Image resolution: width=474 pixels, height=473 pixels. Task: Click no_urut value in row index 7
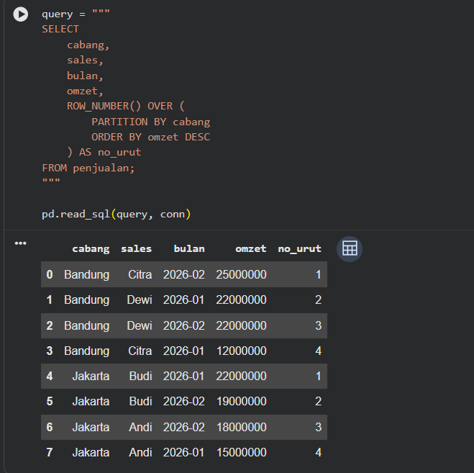pos(318,452)
